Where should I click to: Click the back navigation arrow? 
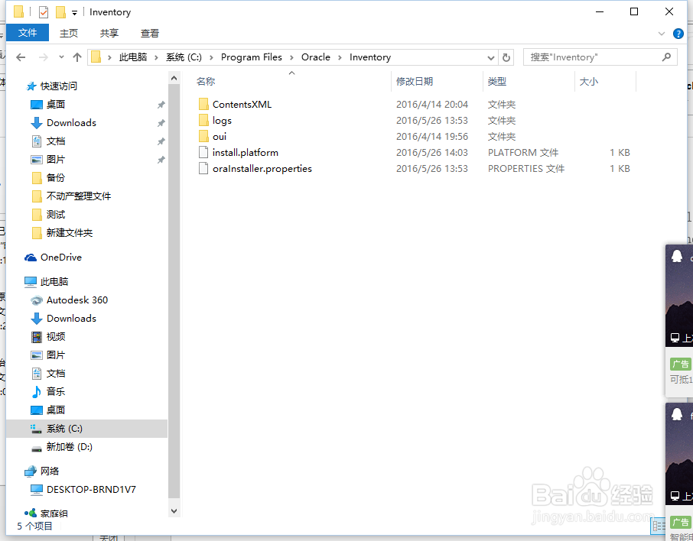click(x=21, y=57)
